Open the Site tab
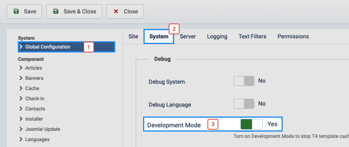 click(x=133, y=36)
